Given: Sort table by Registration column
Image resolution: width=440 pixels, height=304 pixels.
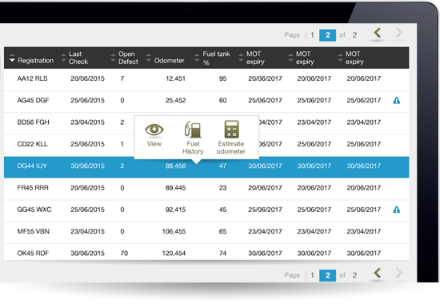Looking at the screenshot, I should pos(12,58).
